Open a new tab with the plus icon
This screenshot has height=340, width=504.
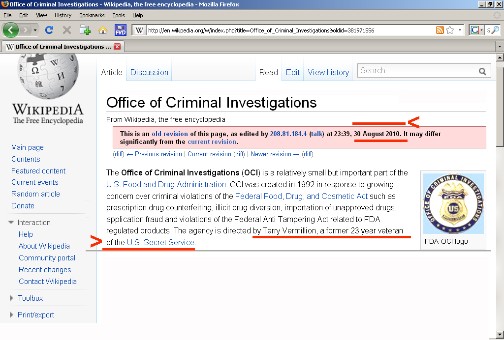[85, 30]
